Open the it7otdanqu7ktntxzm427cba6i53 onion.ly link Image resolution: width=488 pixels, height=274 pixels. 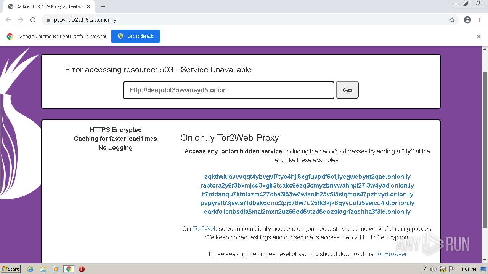[x=307, y=194]
